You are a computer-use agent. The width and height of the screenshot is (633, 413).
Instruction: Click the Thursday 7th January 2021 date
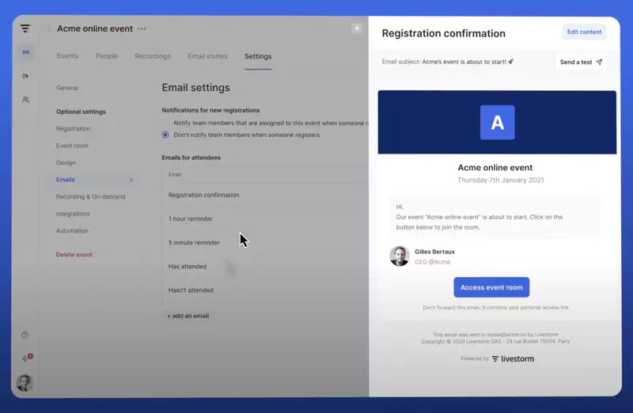click(x=501, y=180)
